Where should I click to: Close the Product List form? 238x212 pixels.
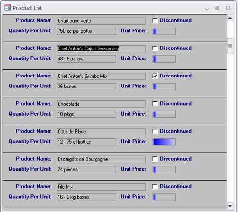click(x=228, y=8)
